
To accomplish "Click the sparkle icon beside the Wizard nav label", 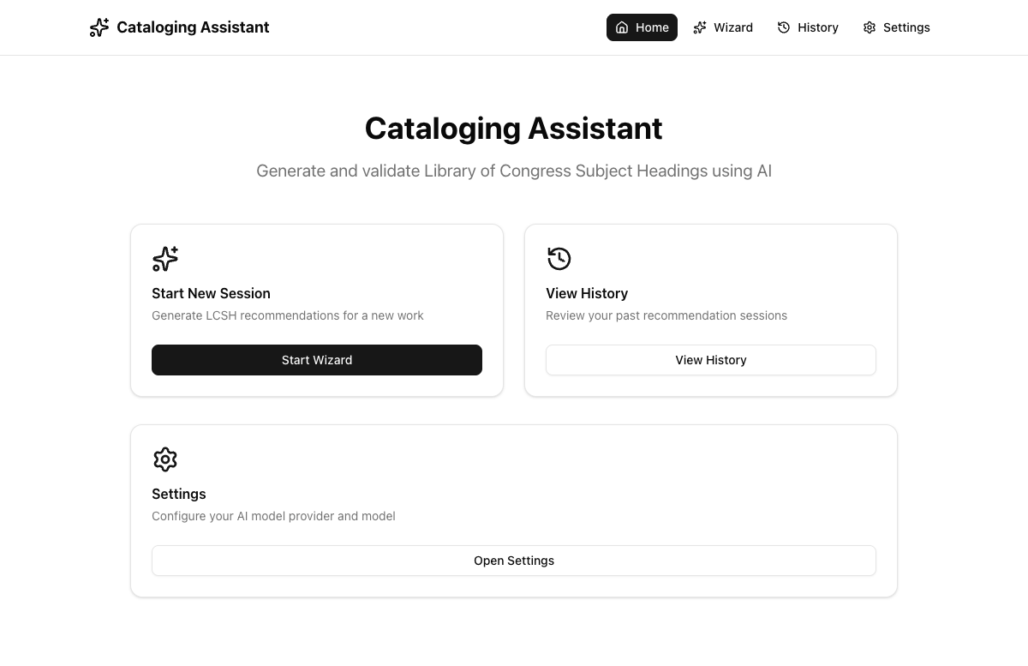I will 700,27.
